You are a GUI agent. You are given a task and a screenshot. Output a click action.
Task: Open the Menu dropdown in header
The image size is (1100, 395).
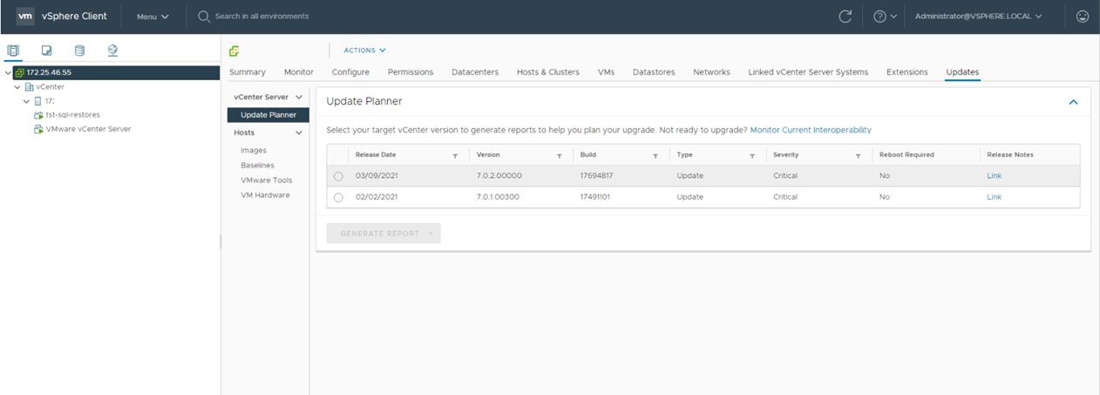153,17
